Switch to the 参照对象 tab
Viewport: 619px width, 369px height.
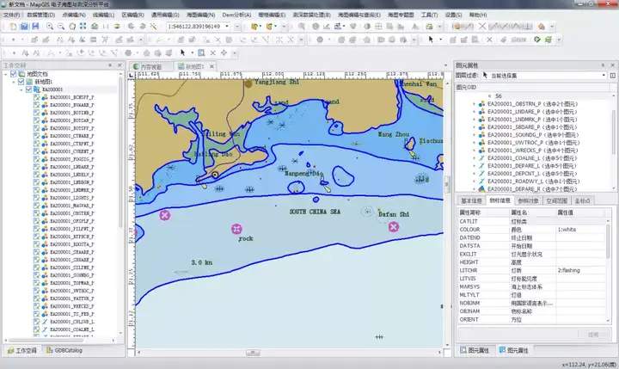point(528,200)
